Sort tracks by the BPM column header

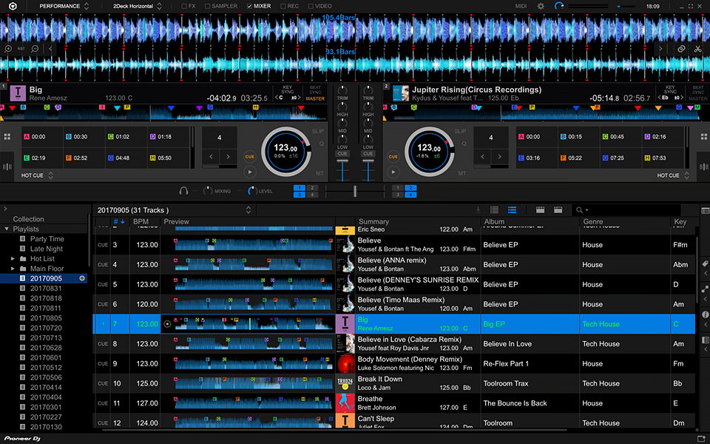(141, 221)
